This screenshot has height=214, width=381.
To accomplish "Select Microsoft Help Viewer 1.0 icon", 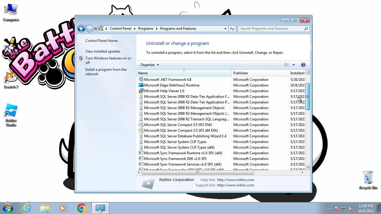I will pyautogui.click(x=141, y=91).
